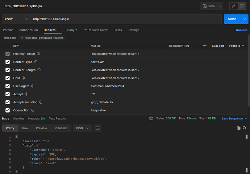Click the pencil edit icon

(x=234, y=6)
